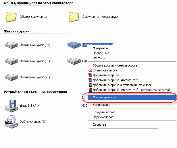
Task: Select the DVD-дисковод (J:) drive icon
Action: [x=11, y=122]
